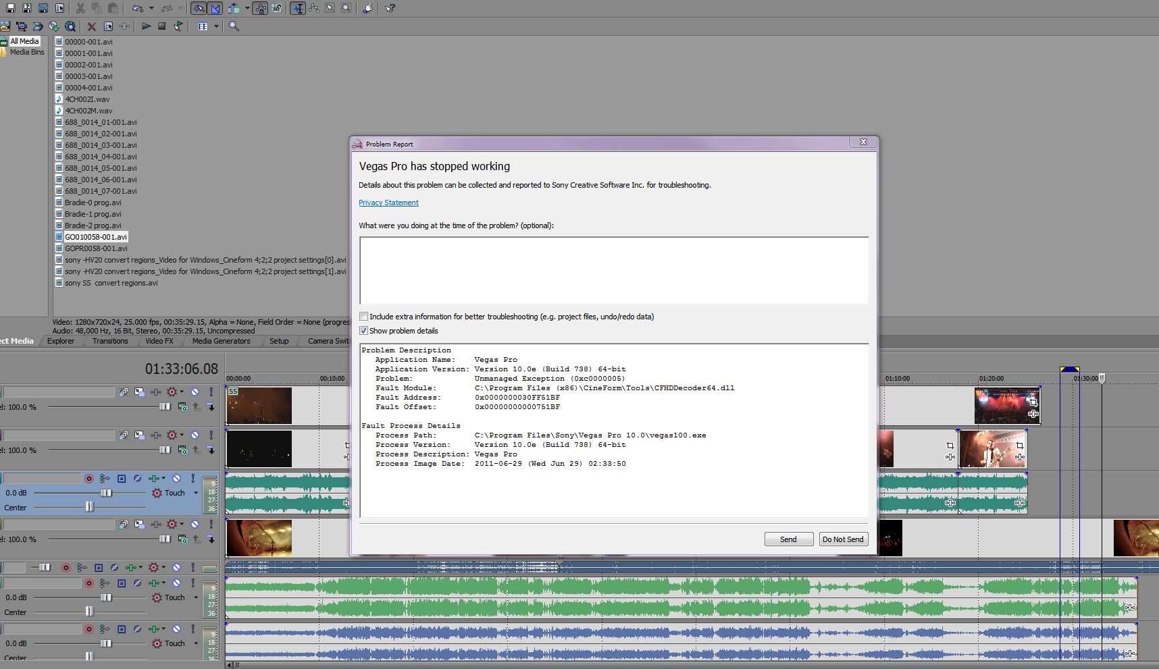Click the What's This help cursor icon

tap(390, 8)
